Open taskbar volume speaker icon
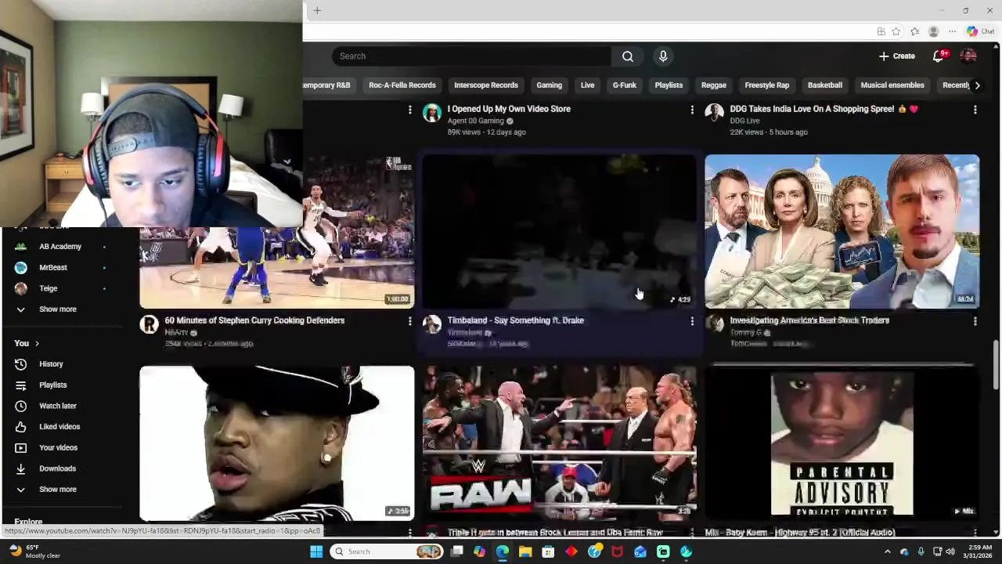 point(950,551)
